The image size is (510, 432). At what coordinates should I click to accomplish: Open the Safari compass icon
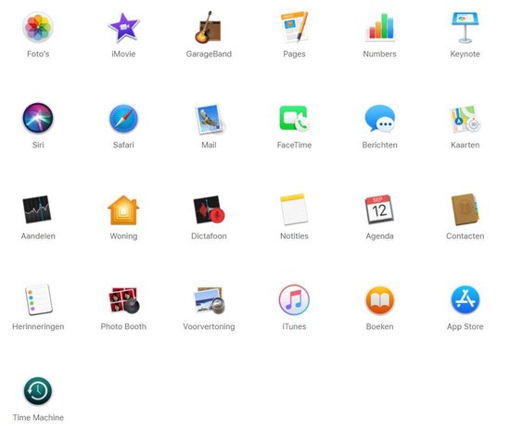coord(123,119)
